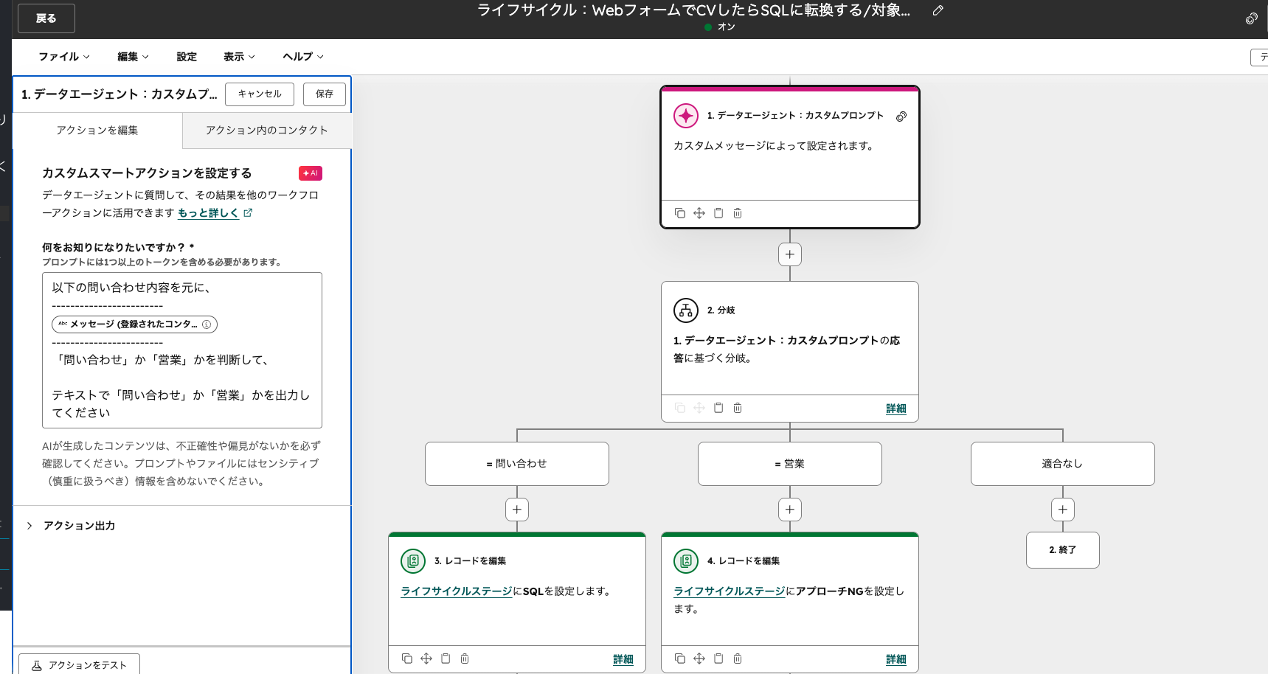The height and width of the screenshot is (674, 1268).
Task: Click the branch icon in step 2 card
Action: [686, 310]
